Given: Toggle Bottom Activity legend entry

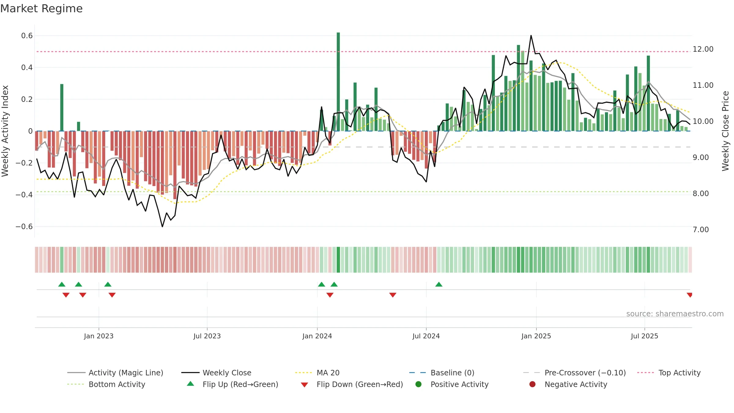Looking at the screenshot, I should (106, 384).
